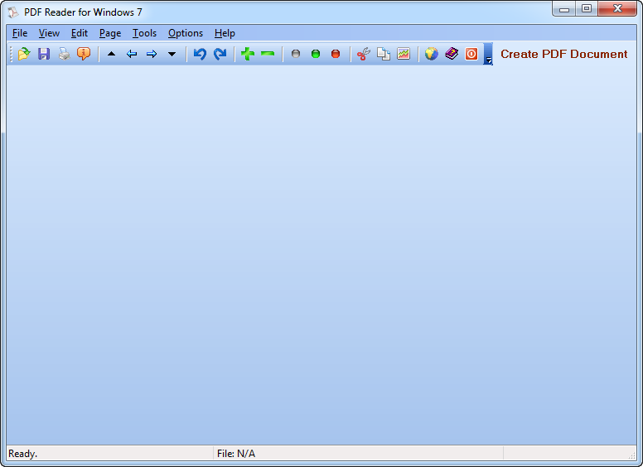Screen dimensions: 643x467
Task: Open the purple help book icon
Action: (x=452, y=54)
